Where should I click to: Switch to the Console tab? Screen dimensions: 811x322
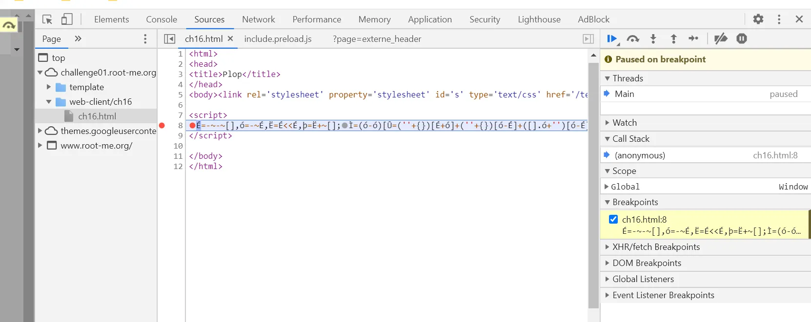162,19
